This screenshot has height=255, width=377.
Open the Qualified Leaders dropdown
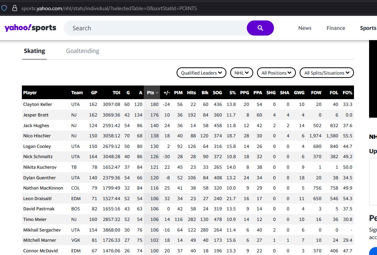(201, 73)
